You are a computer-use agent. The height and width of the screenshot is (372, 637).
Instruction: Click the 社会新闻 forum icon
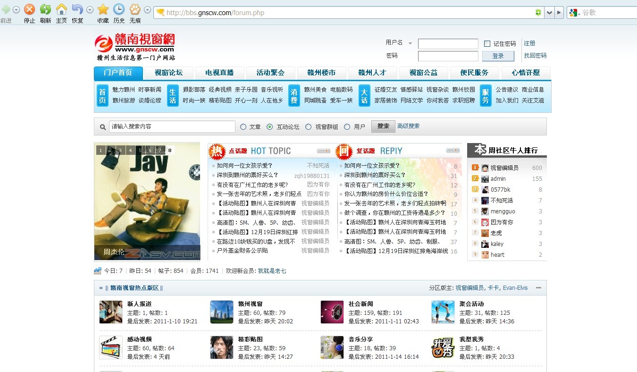pyautogui.click(x=332, y=312)
